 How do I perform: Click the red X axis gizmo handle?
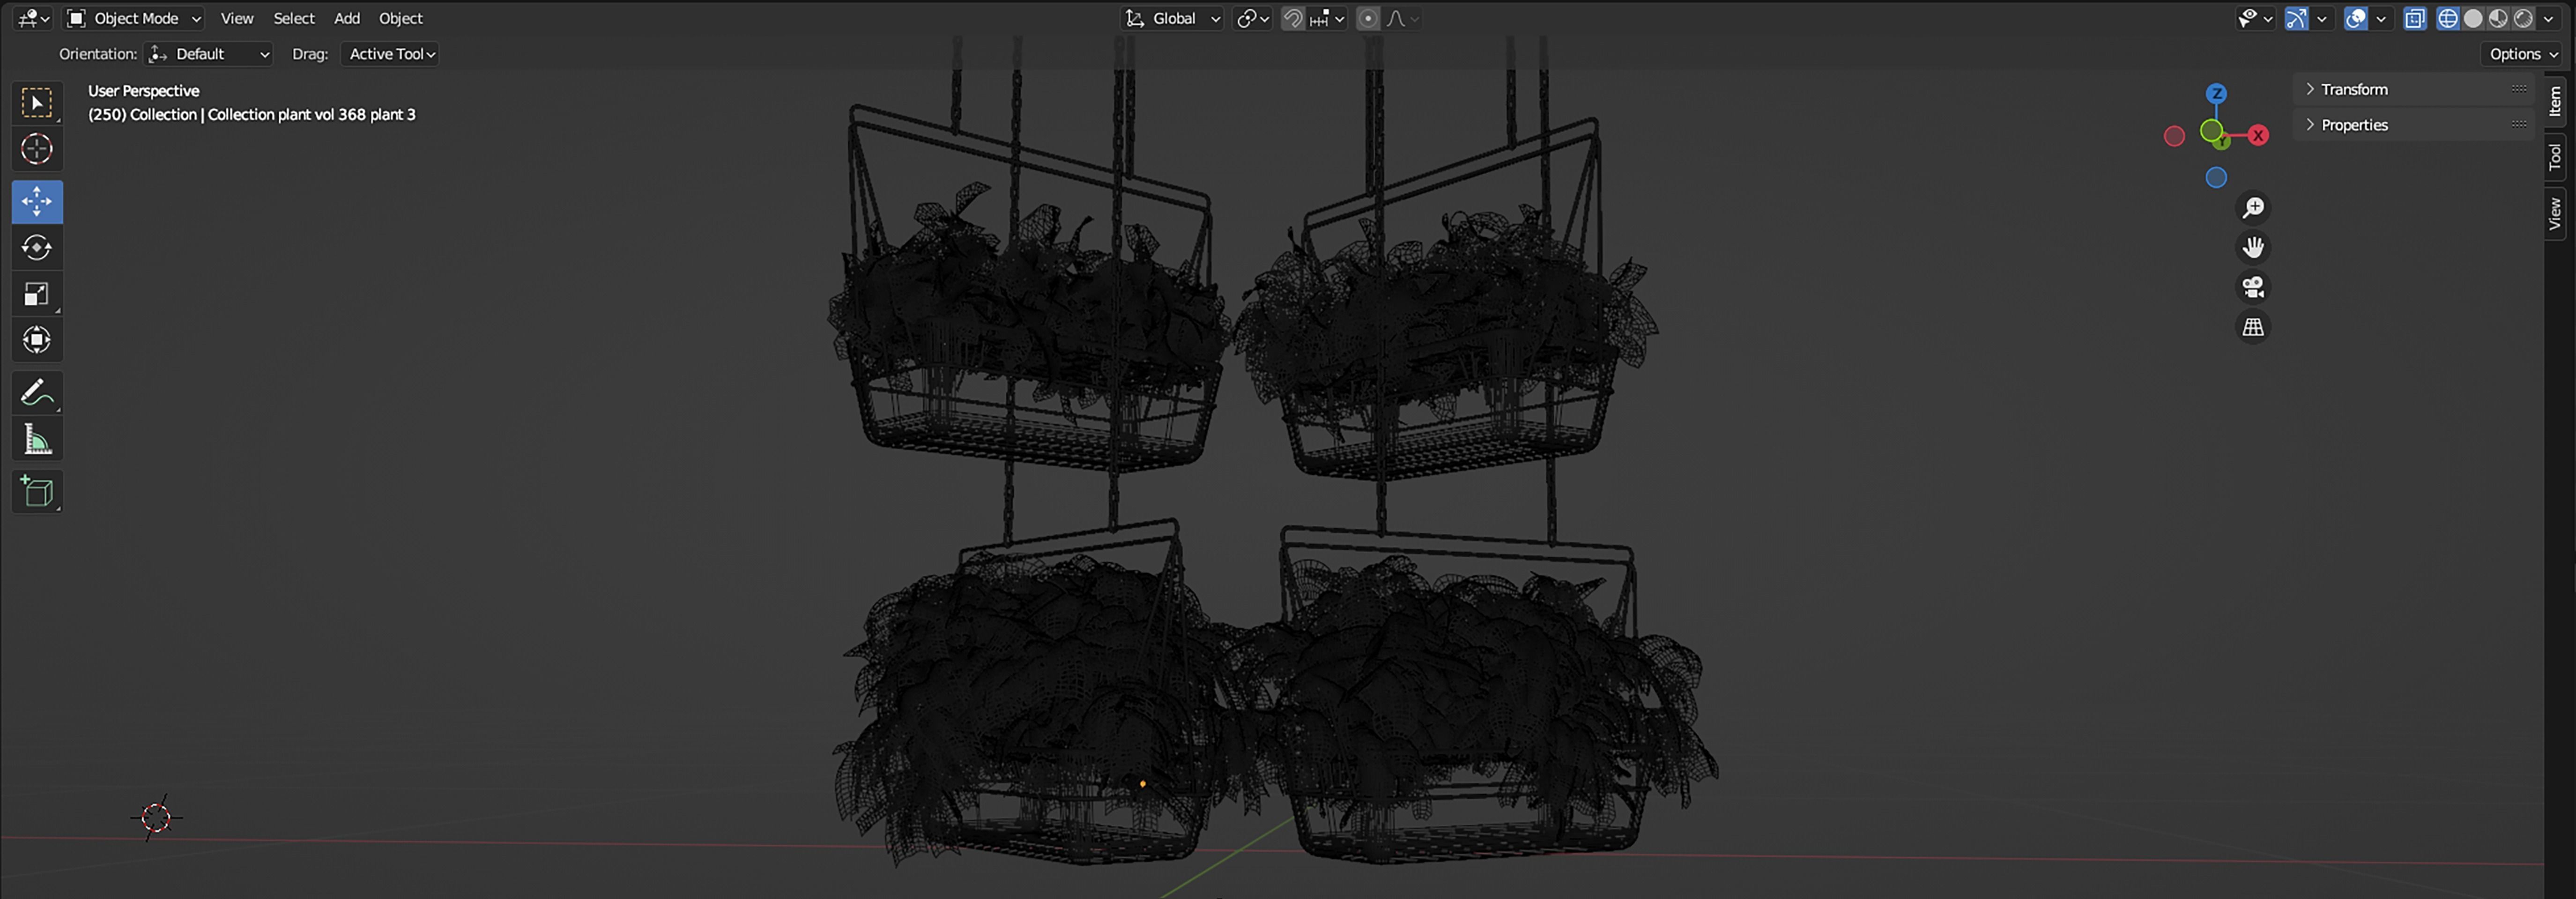click(x=2258, y=135)
